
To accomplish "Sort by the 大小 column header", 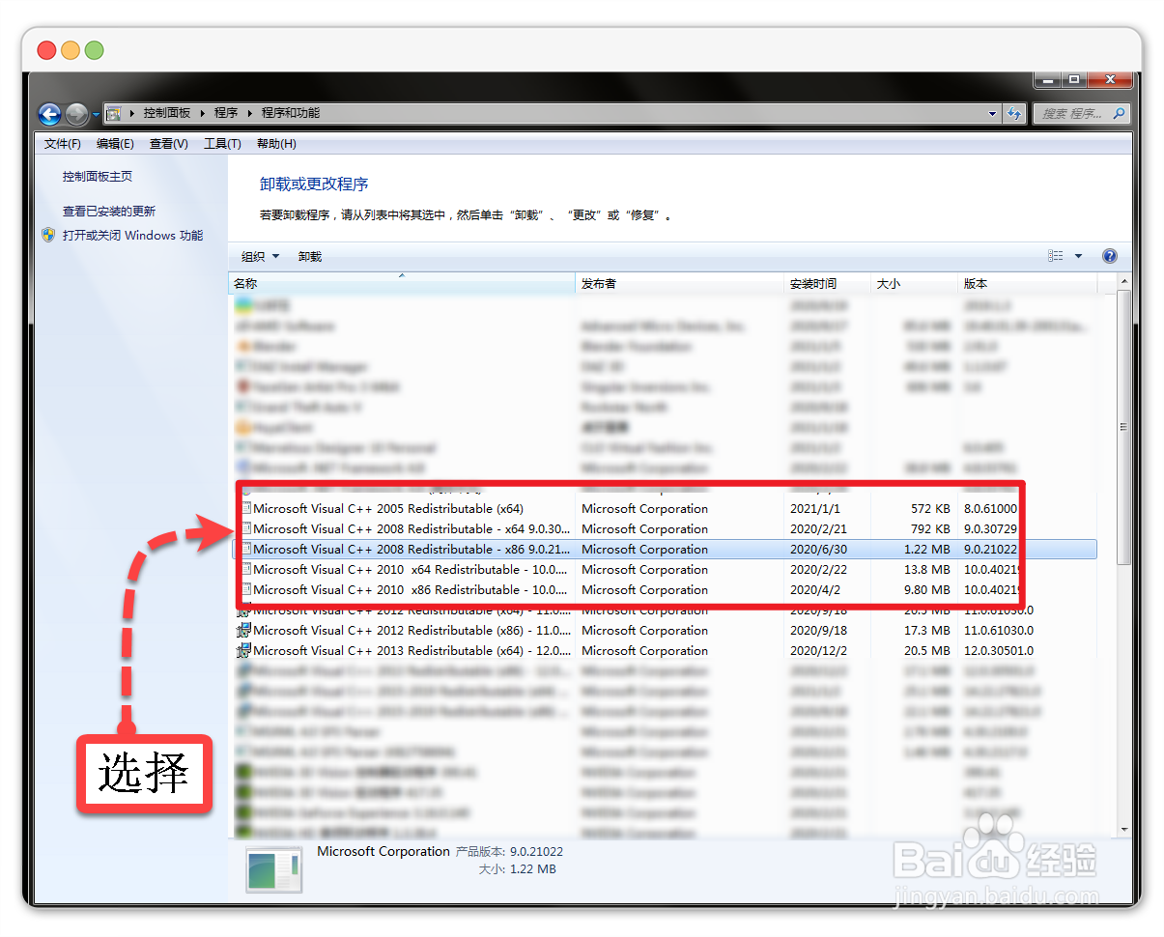I will click(915, 284).
